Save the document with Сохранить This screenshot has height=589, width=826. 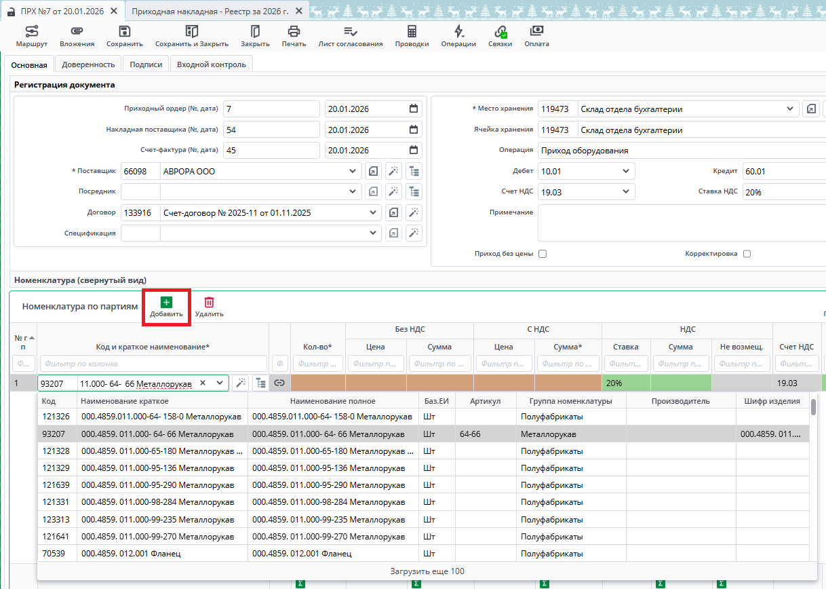[x=124, y=36]
